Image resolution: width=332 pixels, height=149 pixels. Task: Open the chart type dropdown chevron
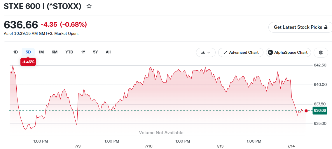[209, 53]
